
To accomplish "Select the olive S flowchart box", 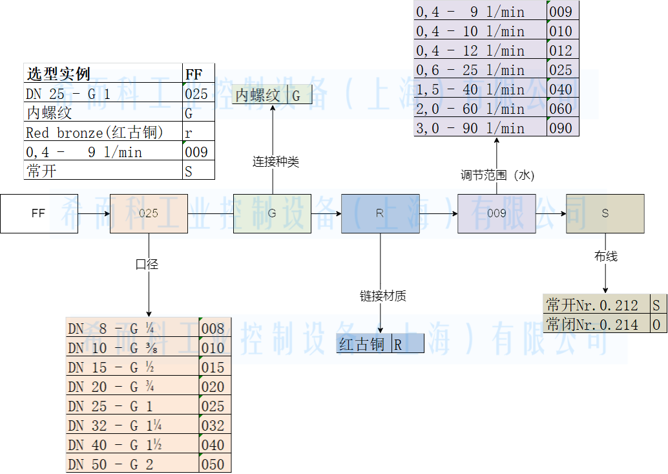I will pyautogui.click(x=605, y=213).
